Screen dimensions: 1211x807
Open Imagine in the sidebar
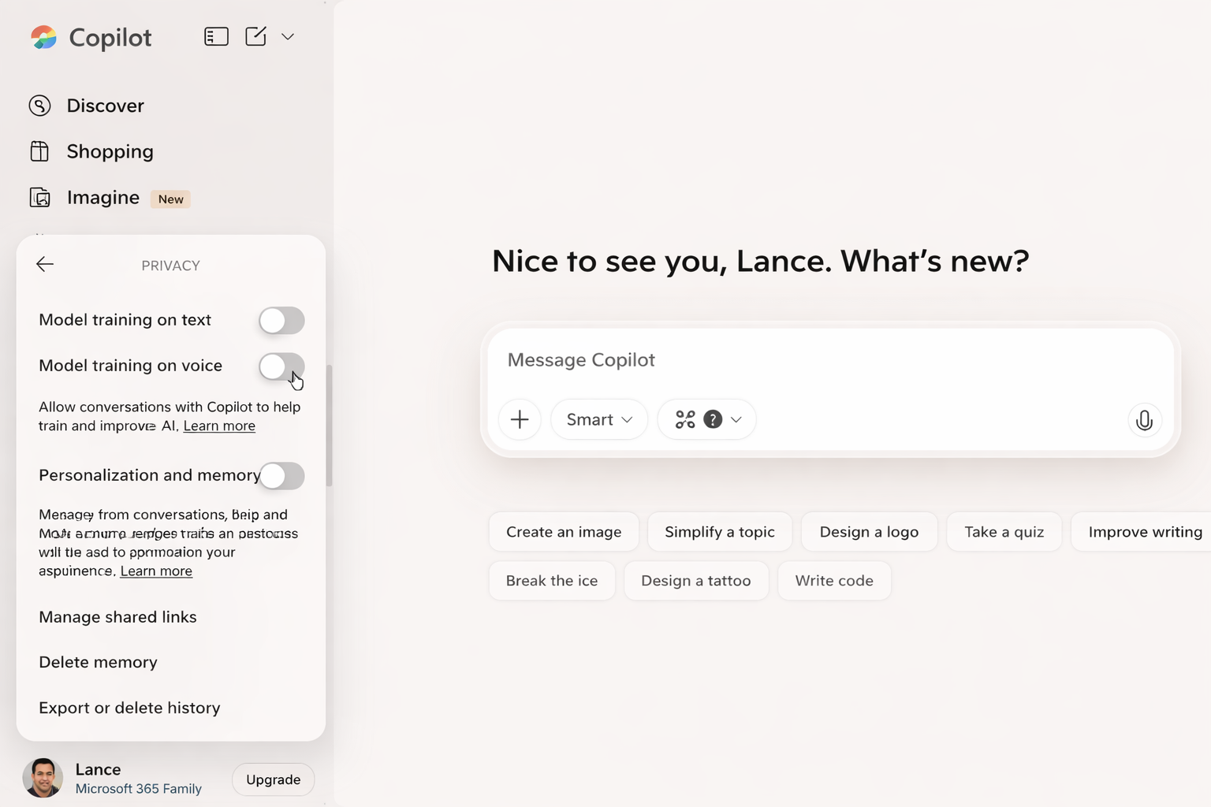(102, 198)
